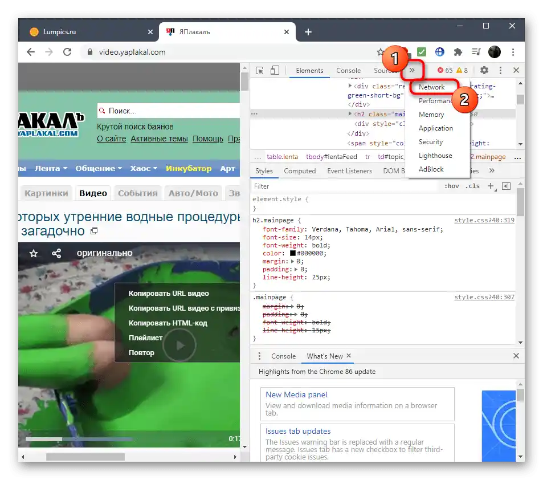Click the #000000 color swatch

293,253
